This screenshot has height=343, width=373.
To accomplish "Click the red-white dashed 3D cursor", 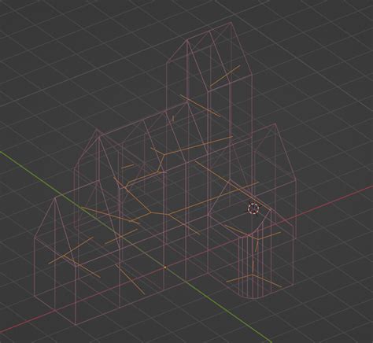I will tap(253, 208).
